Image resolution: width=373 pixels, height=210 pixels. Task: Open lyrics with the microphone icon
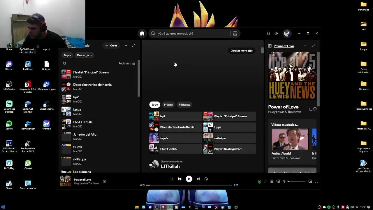point(265,181)
